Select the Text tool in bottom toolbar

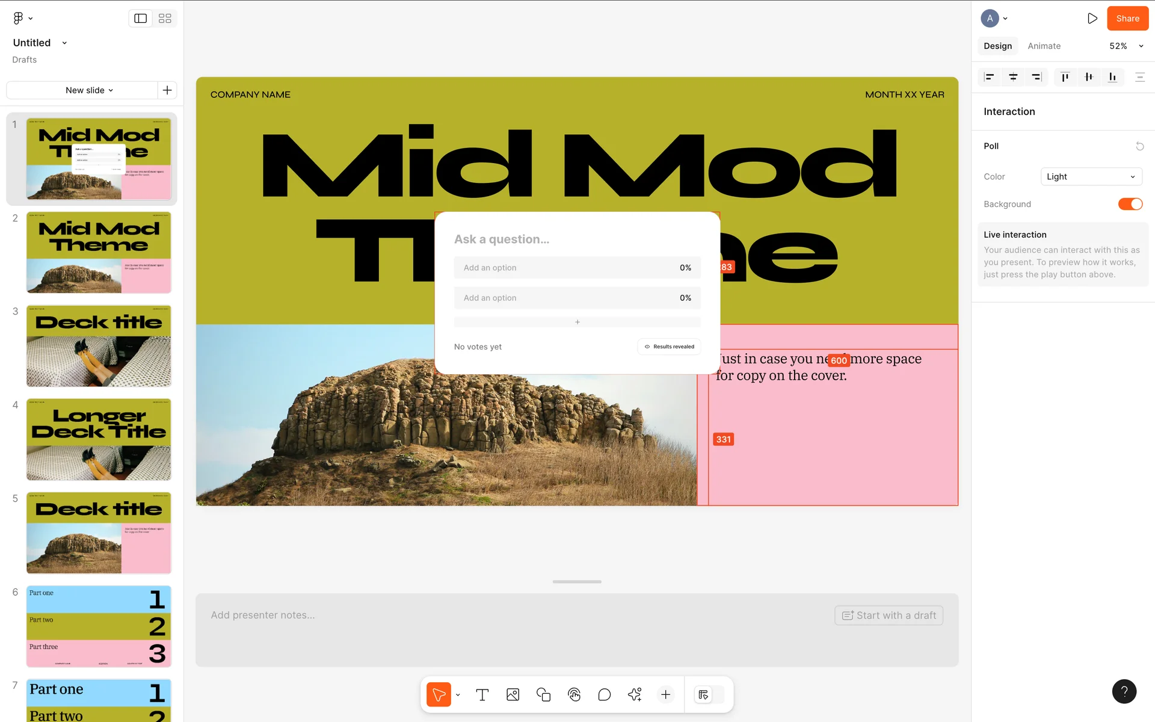click(x=482, y=695)
